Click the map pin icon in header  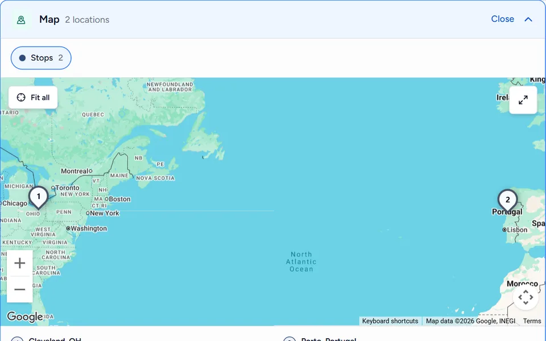pyautogui.click(x=21, y=20)
